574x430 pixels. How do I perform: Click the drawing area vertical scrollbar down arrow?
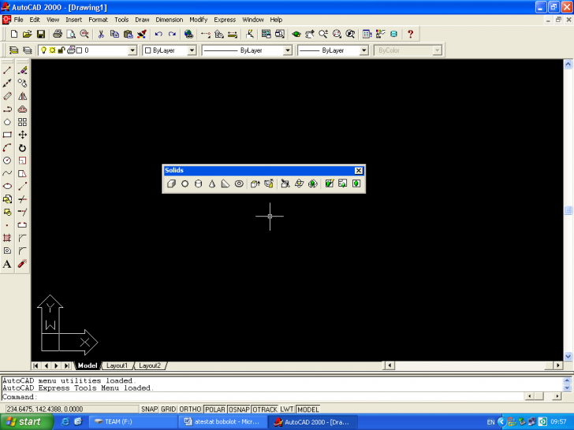click(568, 356)
